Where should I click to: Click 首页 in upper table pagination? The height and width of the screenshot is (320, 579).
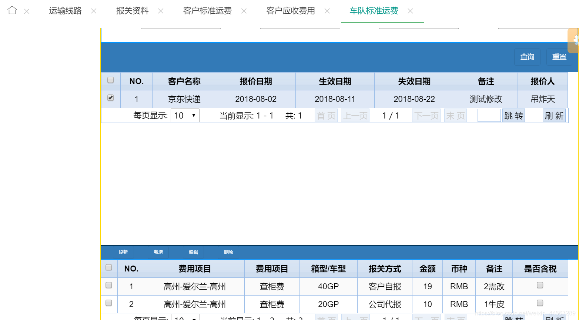tap(326, 116)
